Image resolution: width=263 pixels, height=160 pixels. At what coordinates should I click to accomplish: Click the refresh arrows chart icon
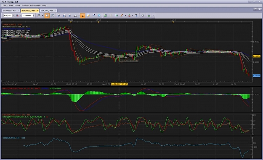tap(94, 16)
